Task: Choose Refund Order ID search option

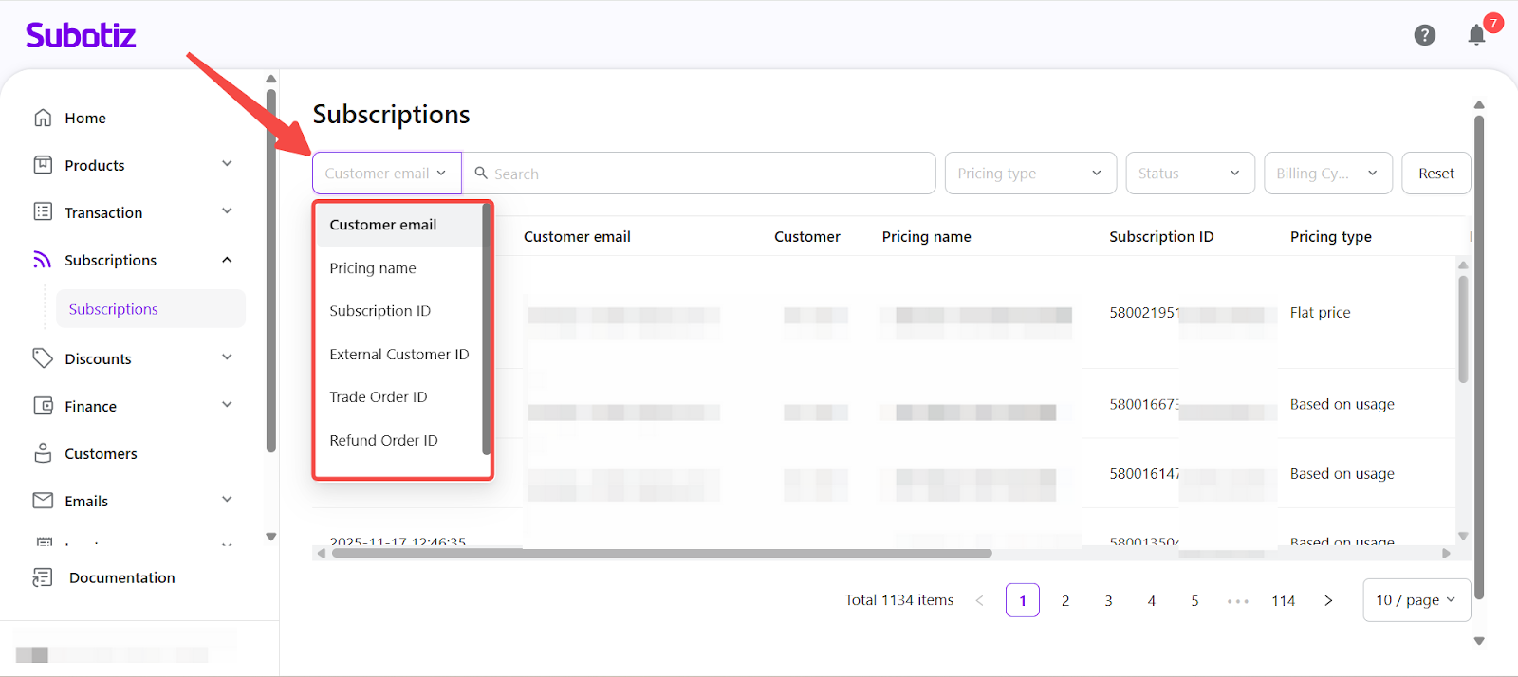Action: [x=383, y=441]
